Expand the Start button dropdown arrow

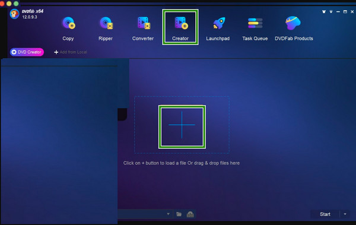point(345,214)
